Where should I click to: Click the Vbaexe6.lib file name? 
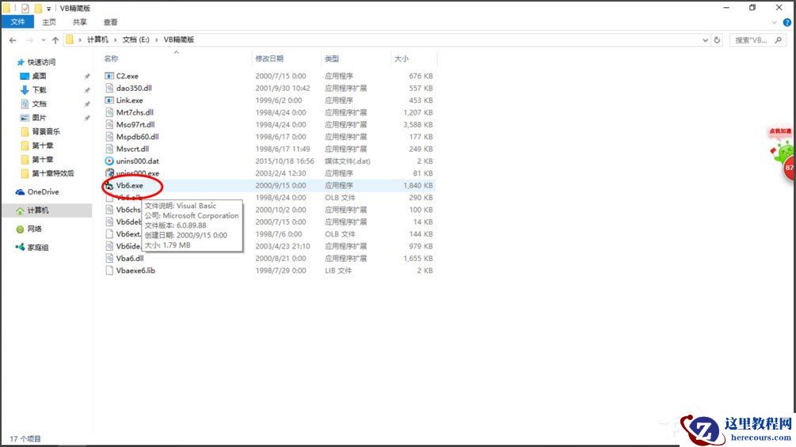(x=135, y=271)
